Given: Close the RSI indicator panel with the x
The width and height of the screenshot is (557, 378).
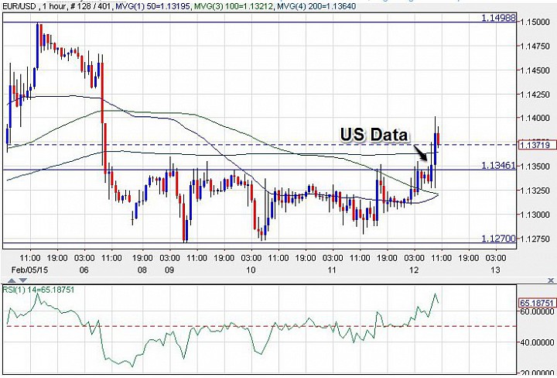Looking at the screenshot, I should click(x=551, y=280).
